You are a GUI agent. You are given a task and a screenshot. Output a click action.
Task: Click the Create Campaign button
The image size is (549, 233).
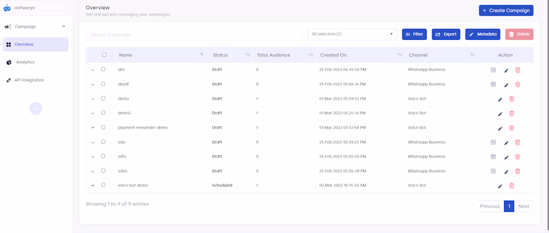click(506, 10)
